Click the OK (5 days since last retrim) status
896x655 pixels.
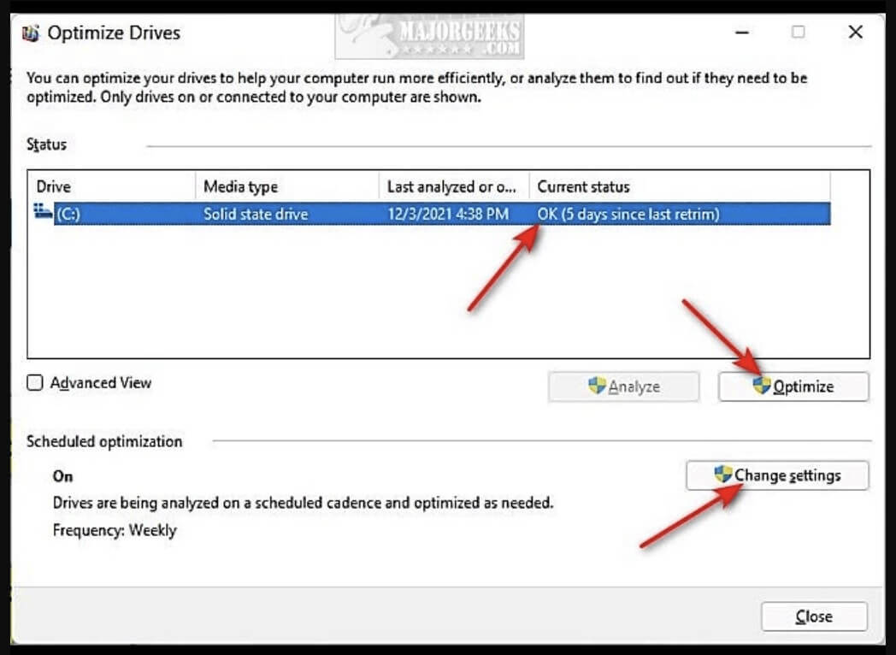628,214
